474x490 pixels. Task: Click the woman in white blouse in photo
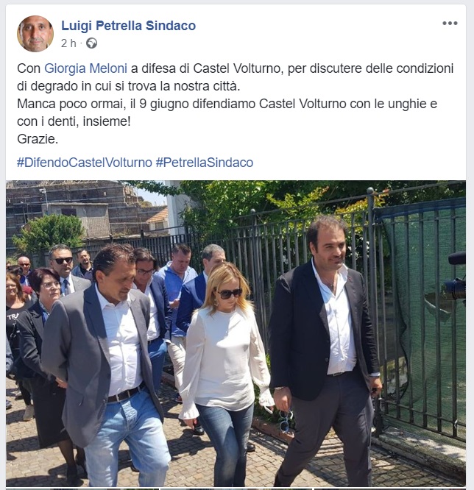point(225,372)
